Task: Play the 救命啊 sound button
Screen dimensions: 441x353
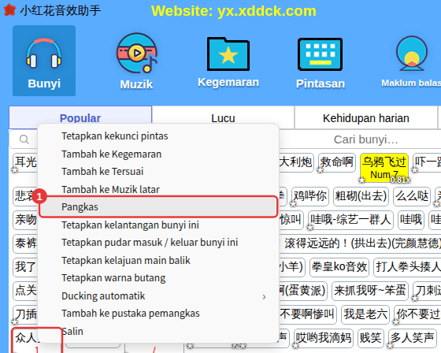Action: click(337, 162)
